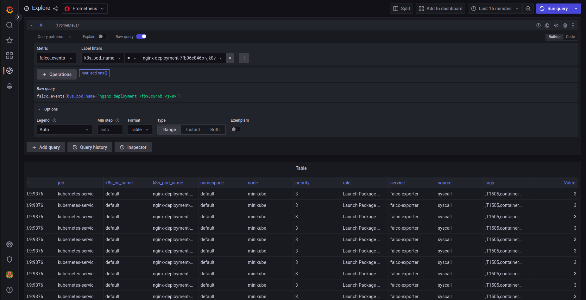Open Query history
The image size is (586, 300).
click(90, 147)
